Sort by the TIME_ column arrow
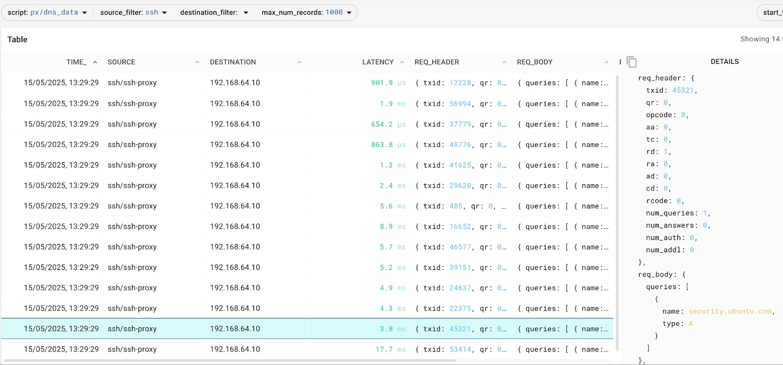Screen dimensions: 783x365 [x=95, y=62]
